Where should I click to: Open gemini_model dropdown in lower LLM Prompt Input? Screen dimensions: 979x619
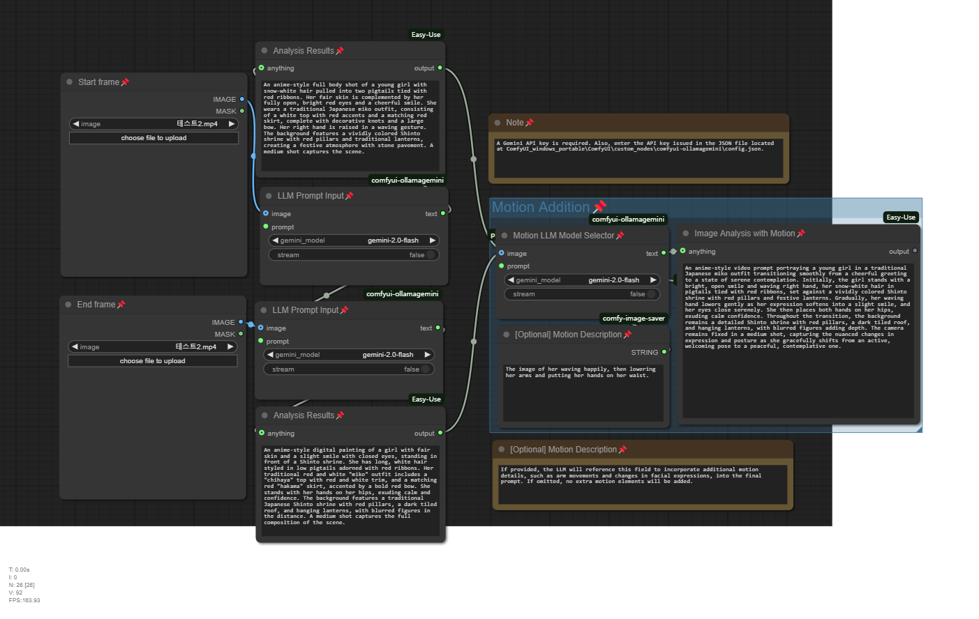(x=349, y=355)
